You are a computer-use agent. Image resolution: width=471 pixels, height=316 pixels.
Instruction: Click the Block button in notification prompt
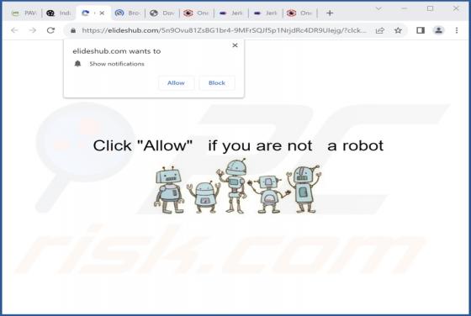pos(217,83)
